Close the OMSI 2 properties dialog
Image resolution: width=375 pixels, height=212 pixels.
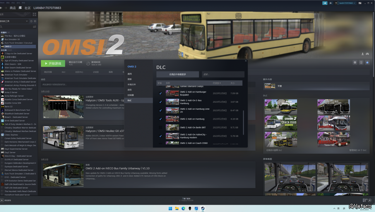click(246, 61)
